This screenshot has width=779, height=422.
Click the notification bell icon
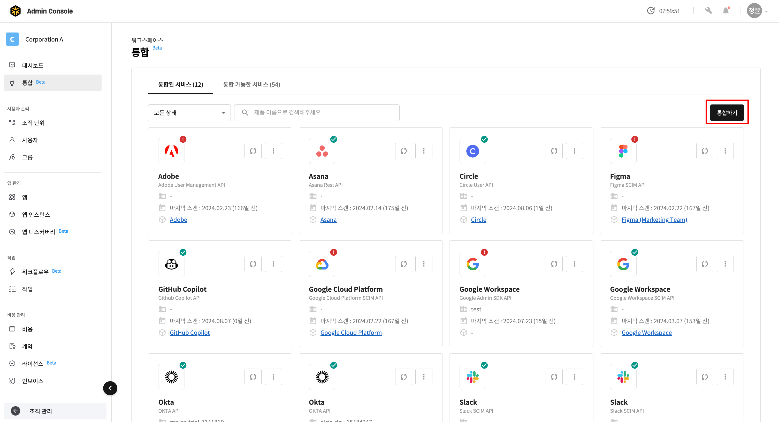pos(725,11)
